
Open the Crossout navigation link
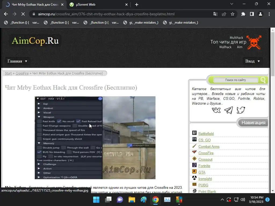tap(205, 159)
